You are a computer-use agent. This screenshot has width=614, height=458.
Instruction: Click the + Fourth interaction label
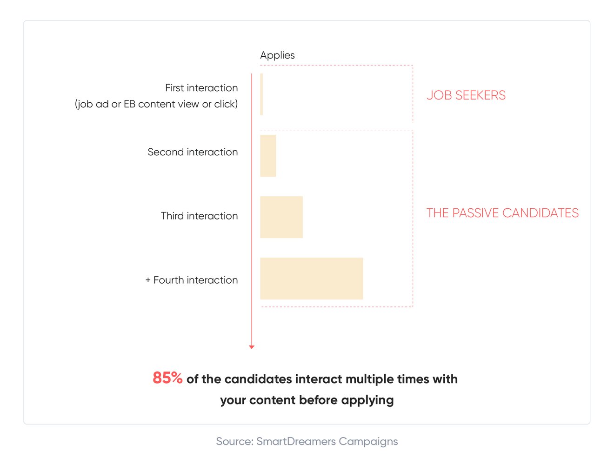tap(192, 280)
